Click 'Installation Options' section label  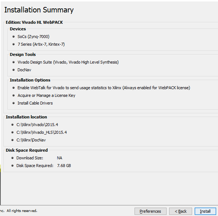pos(30,80)
